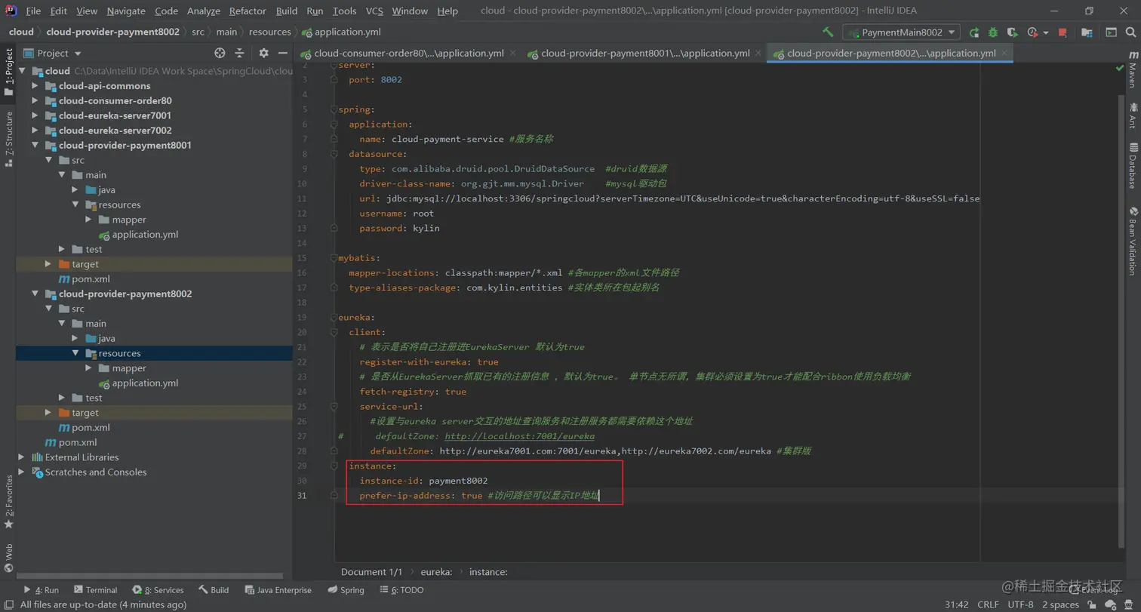Open the Services tool window

point(158,590)
